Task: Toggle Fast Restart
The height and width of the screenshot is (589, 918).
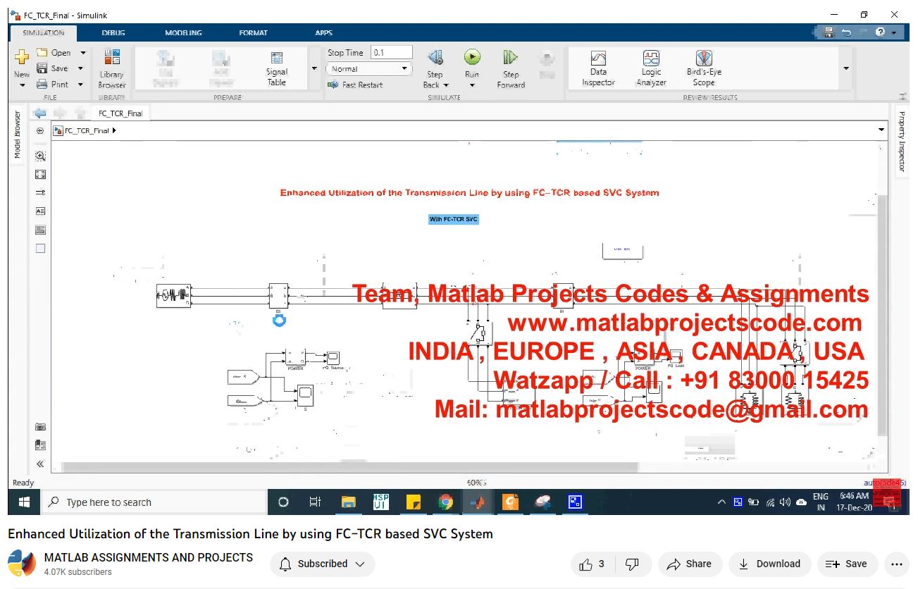Action: (356, 85)
